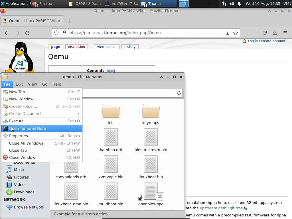The height and width of the screenshot is (219, 292).
Task: Click the wiki view source tab
Action: click(x=107, y=47)
